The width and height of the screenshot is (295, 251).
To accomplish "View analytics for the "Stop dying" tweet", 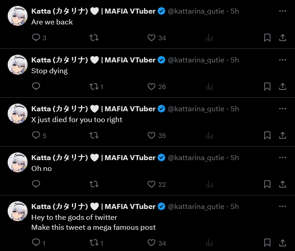I will coord(209,87).
